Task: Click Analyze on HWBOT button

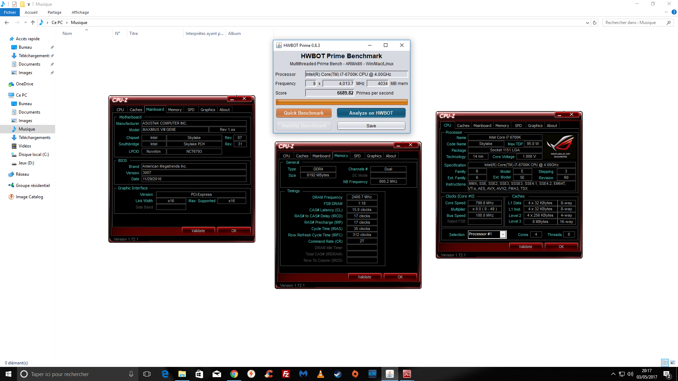Action: click(x=371, y=113)
